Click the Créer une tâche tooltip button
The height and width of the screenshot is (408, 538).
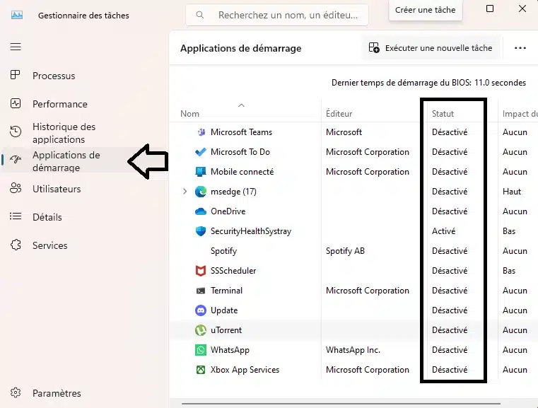pyautogui.click(x=425, y=10)
